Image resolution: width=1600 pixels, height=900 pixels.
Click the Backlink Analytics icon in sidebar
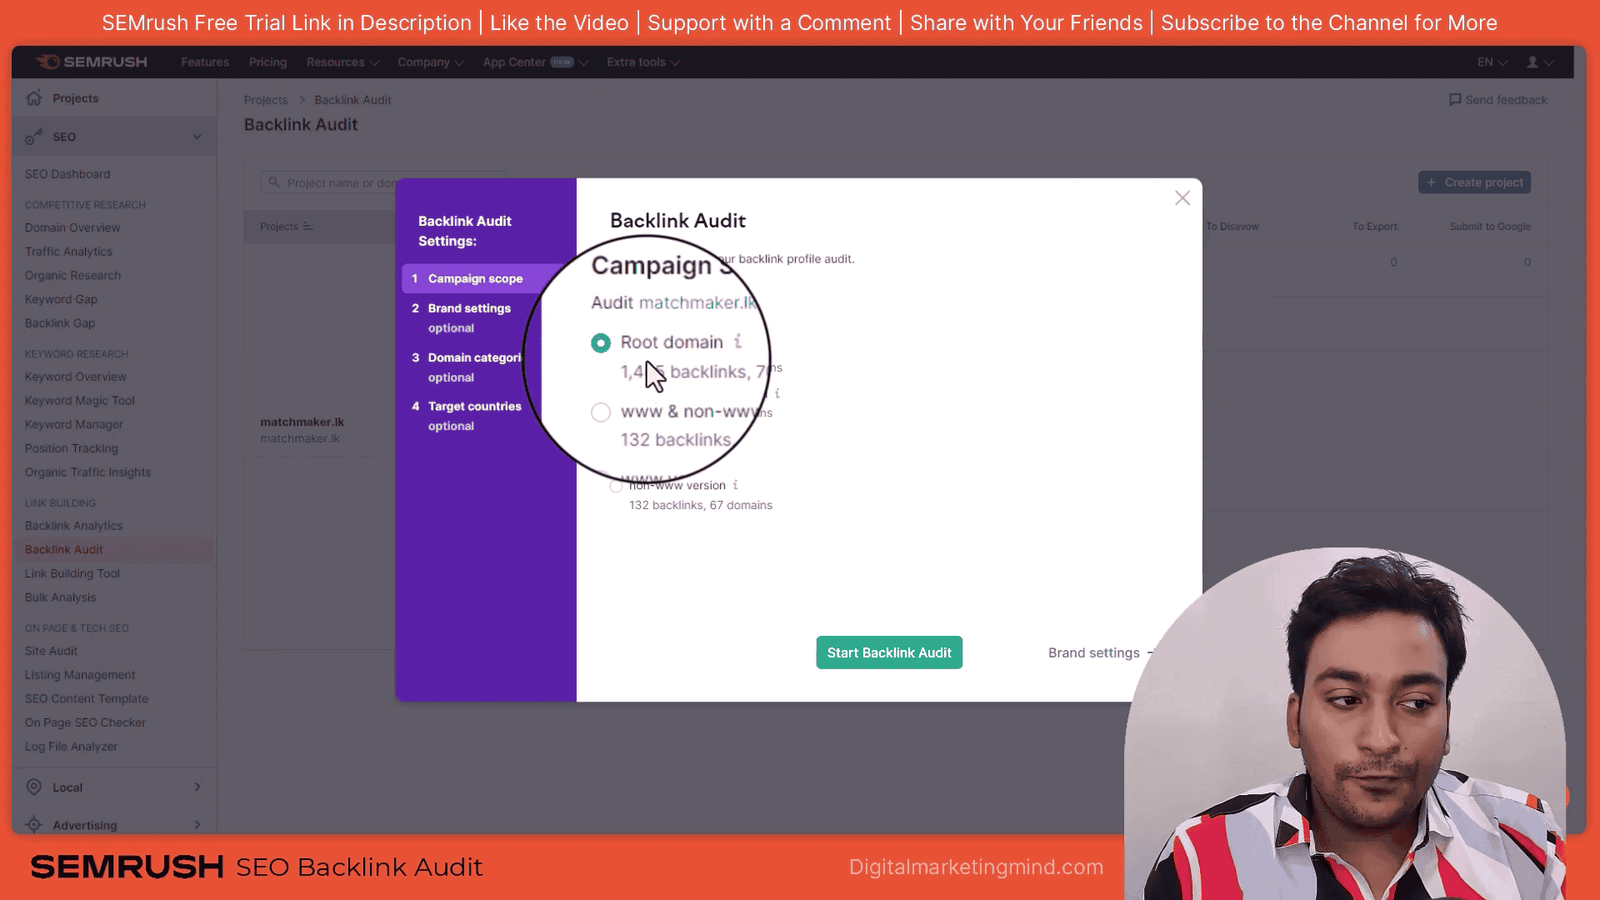point(73,525)
